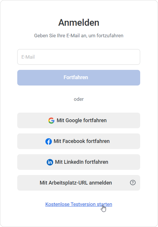This screenshot has width=158, height=227.
Task: Click the blue Fortfahren button
Action: [79, 78]
